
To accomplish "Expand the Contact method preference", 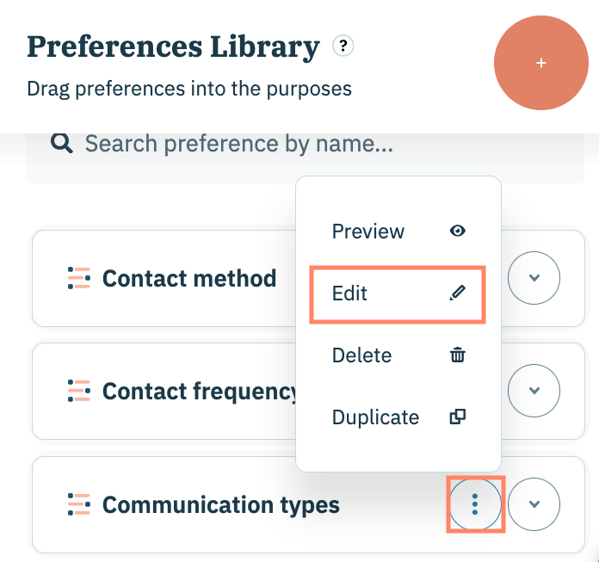I will [x=534, y=278].
